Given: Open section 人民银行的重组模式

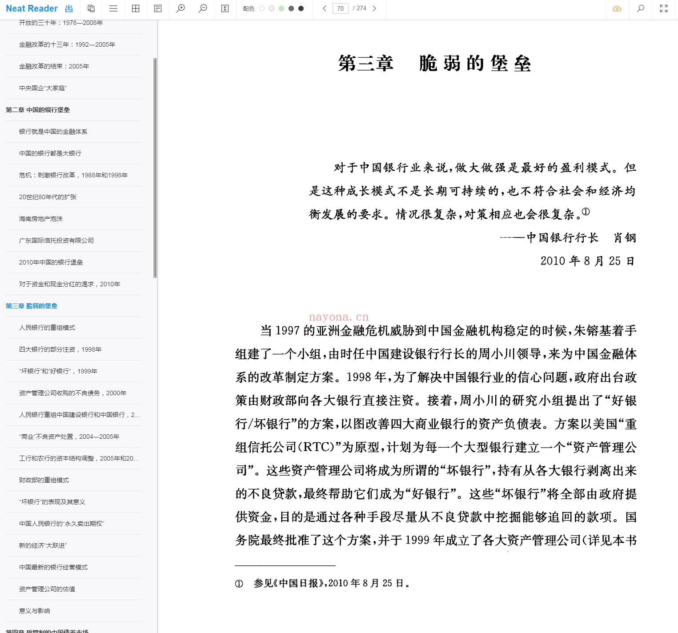Looking at the screenshot, I should click(x=47, y=328).
